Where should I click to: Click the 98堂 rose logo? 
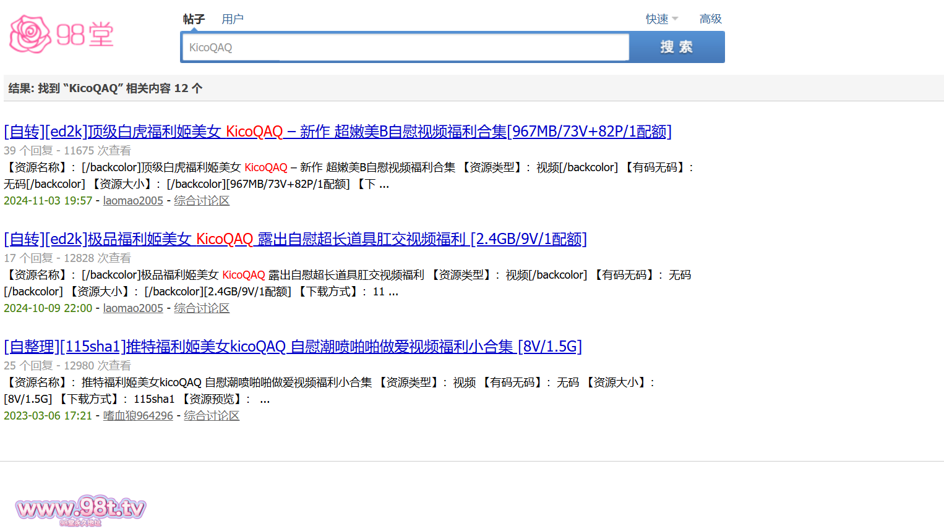[61, 34]
